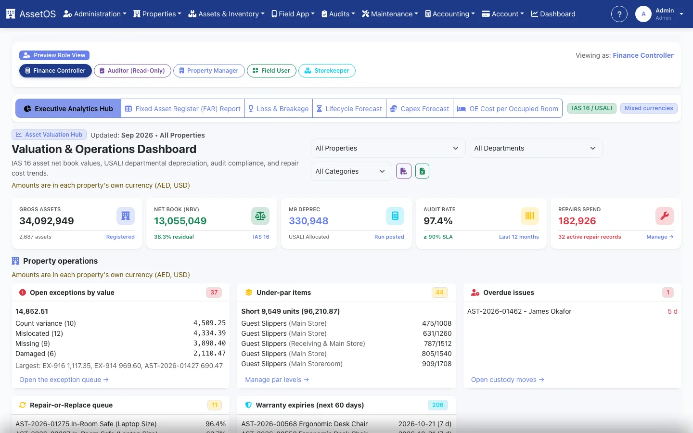The image size is (693, 433).
Task: Switch to Finance Controller role view
Action: pos(55,71)
